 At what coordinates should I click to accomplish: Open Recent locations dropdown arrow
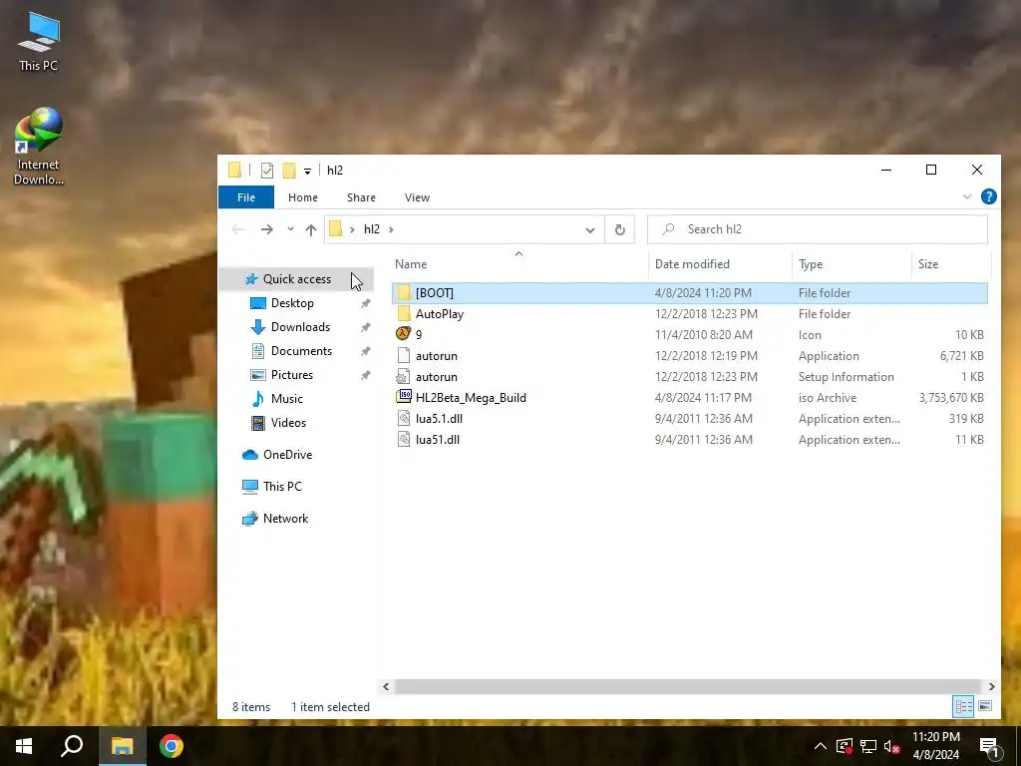click(x=290, y=229)
